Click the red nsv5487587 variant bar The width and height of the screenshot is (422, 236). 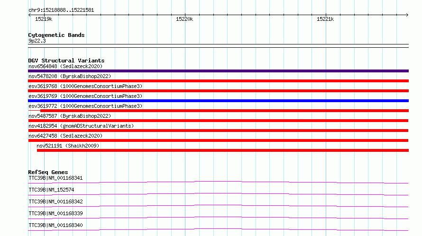click(218, 121)
